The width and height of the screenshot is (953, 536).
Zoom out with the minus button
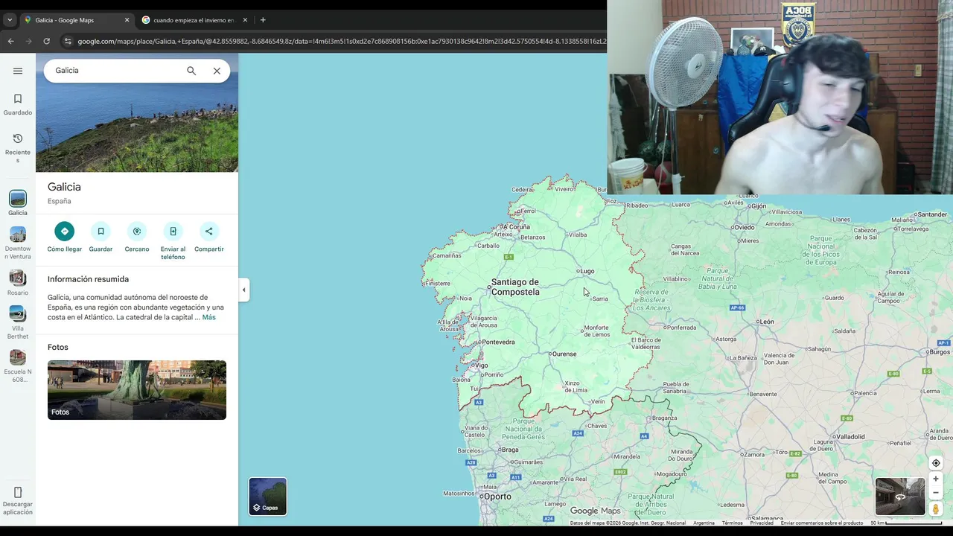point(936,492)
